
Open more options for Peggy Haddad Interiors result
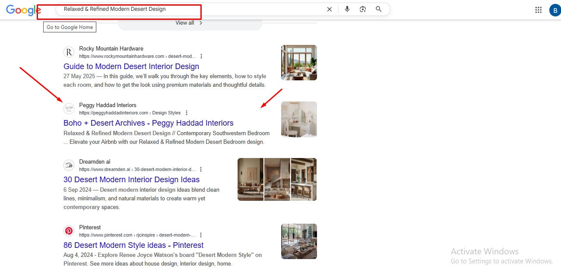[187, 113]
